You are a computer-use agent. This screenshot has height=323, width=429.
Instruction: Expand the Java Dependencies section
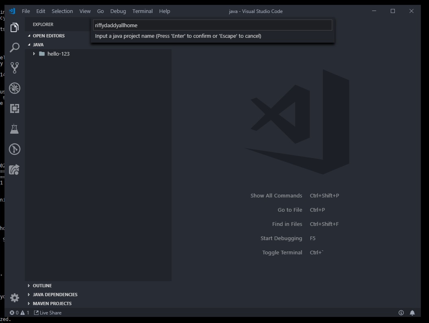29,295
